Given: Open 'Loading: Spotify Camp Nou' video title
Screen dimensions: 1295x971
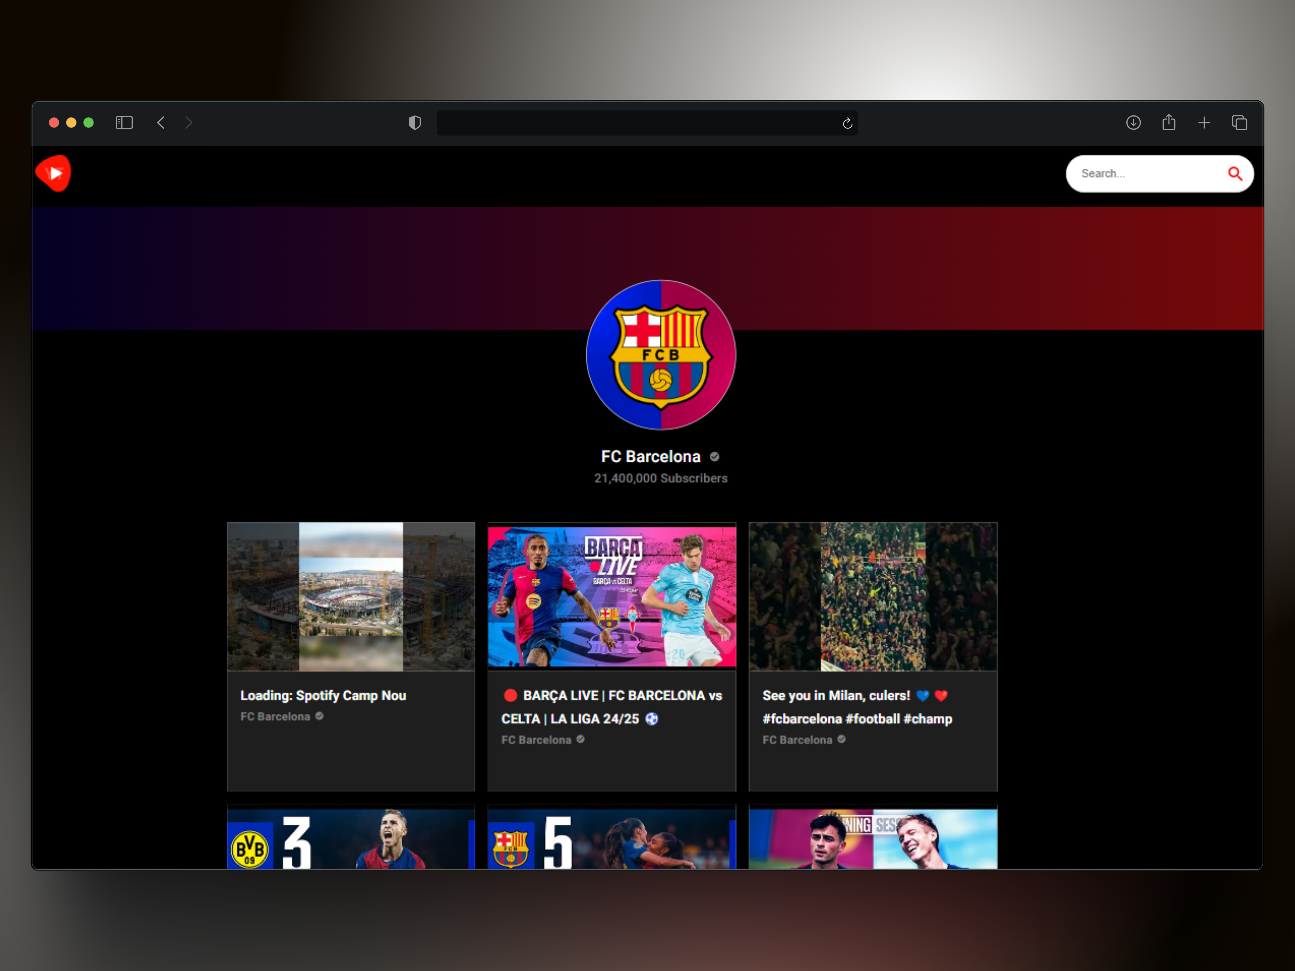Looking at the screenshot, I should 323,695.
